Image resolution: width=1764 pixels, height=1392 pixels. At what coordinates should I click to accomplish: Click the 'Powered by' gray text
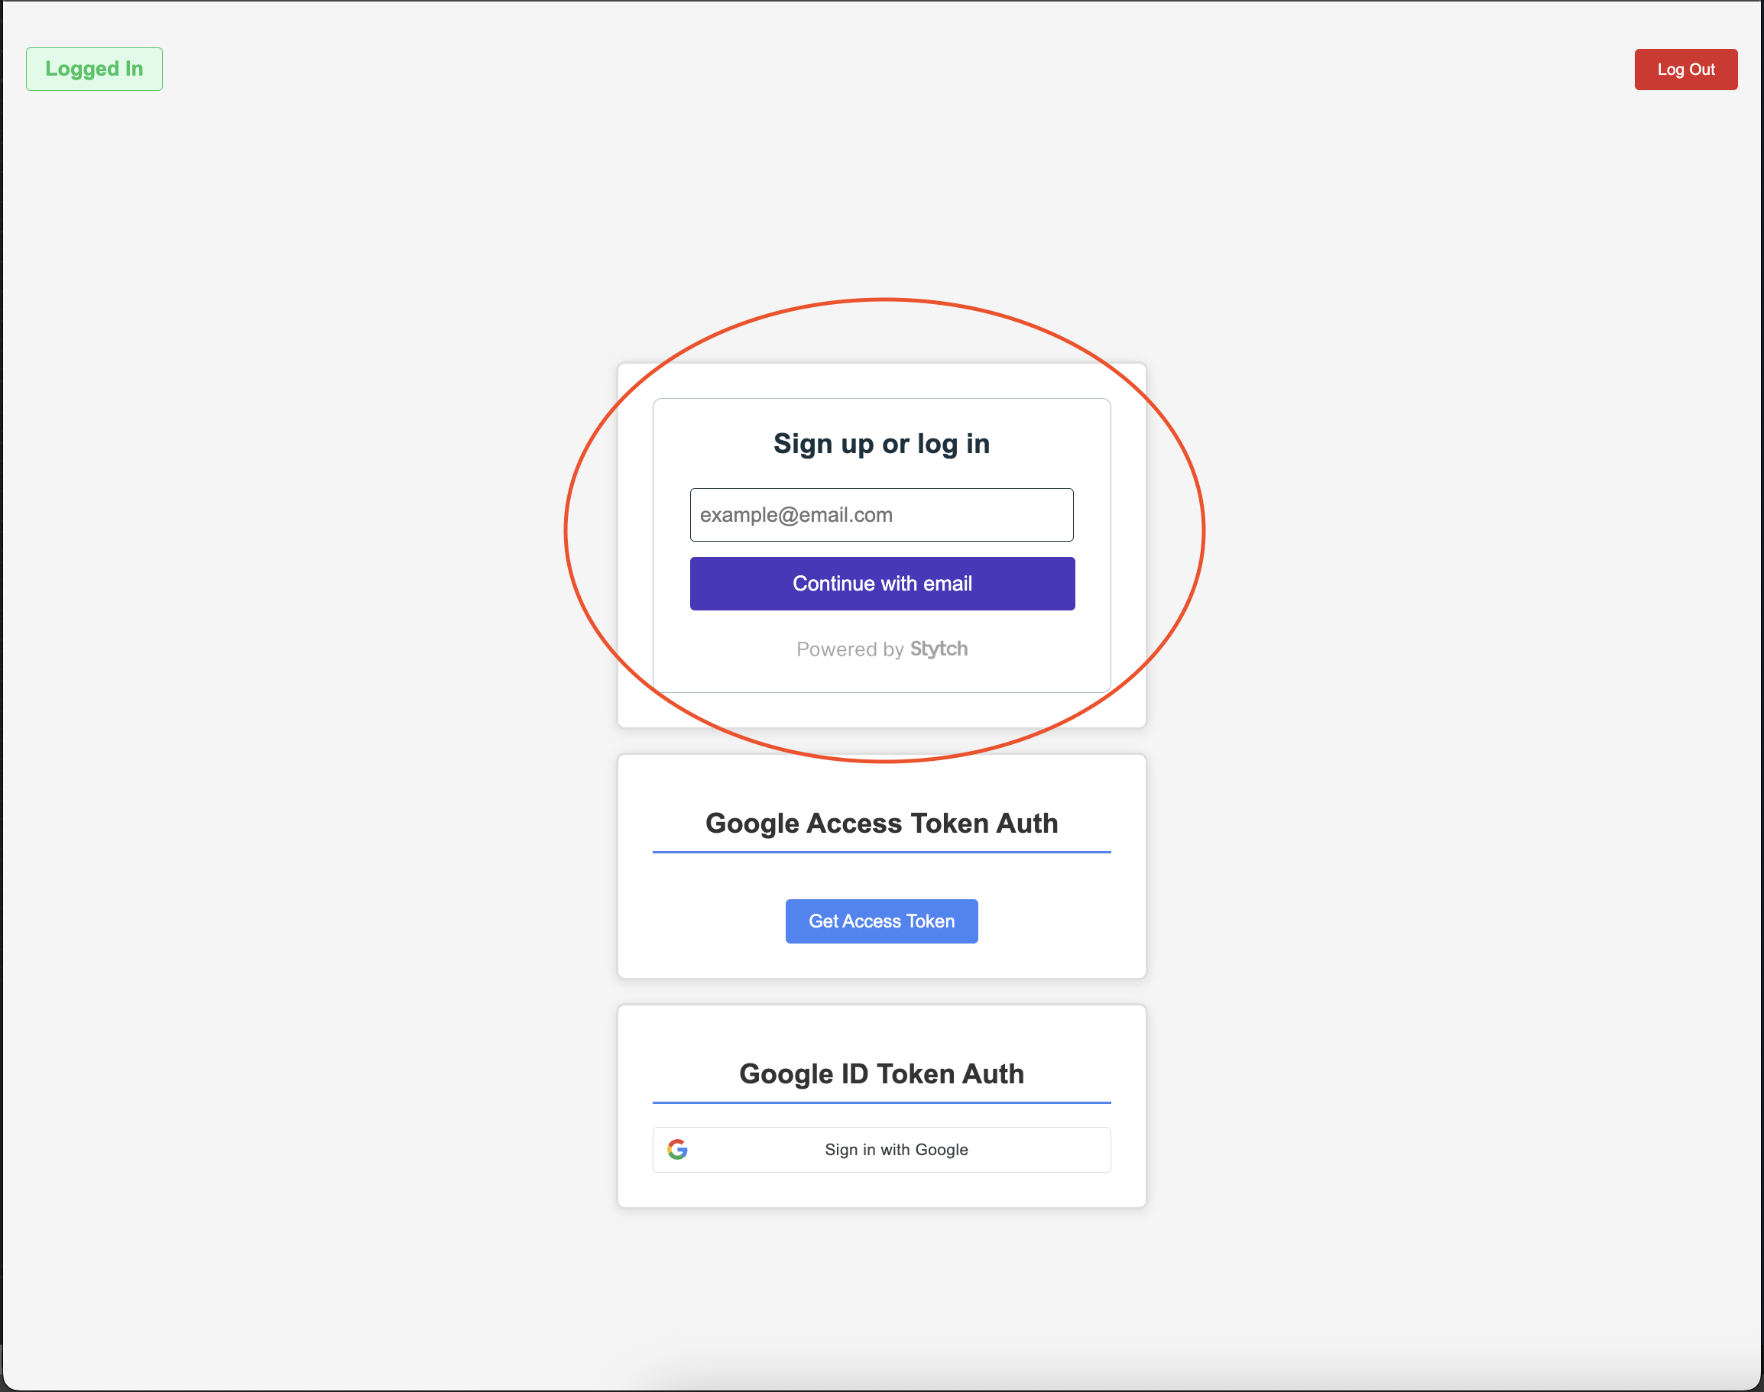[x=849, y=649]
